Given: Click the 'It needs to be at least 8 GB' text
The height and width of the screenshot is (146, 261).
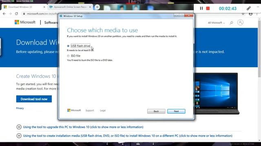Looking at the screenshot, I should pos(80,50).
